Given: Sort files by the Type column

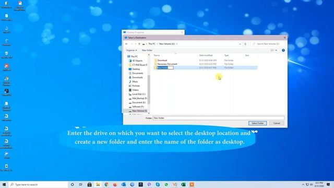Looking at the screenshot, I should pyautogui.click(x=226, y=55).
